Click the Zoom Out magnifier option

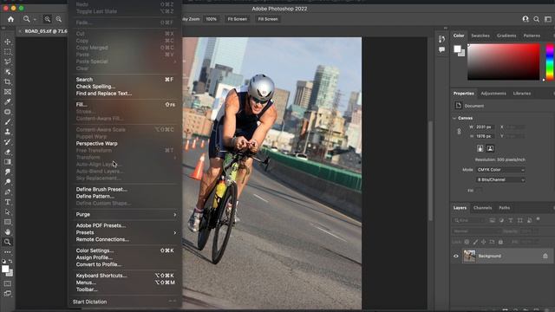59,19
